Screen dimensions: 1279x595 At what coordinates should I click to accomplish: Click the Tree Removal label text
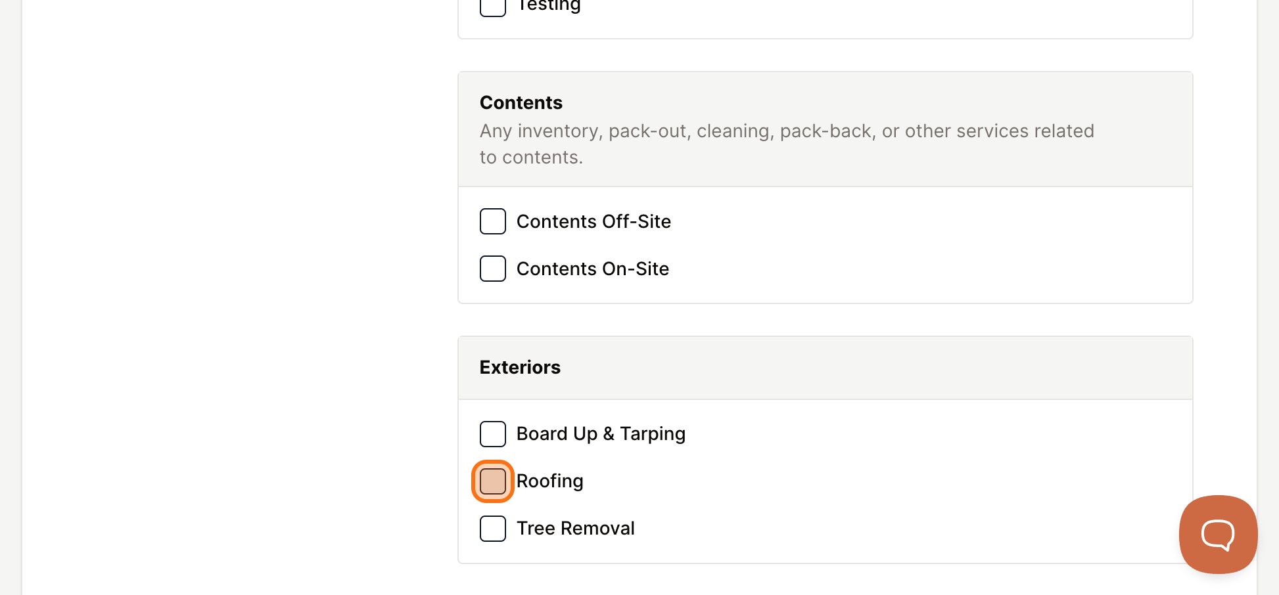[576, 529]
